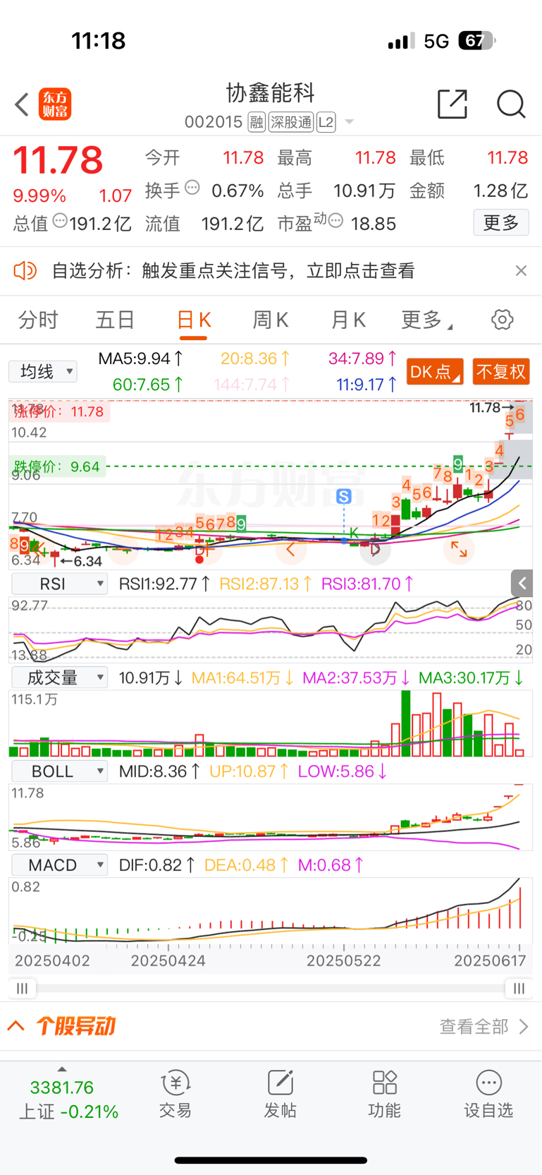Tap the fullscreen expand arrows icon
The height and width of the screenshot is (1175, 542).
pyautogui.click(x=459, y=549)
